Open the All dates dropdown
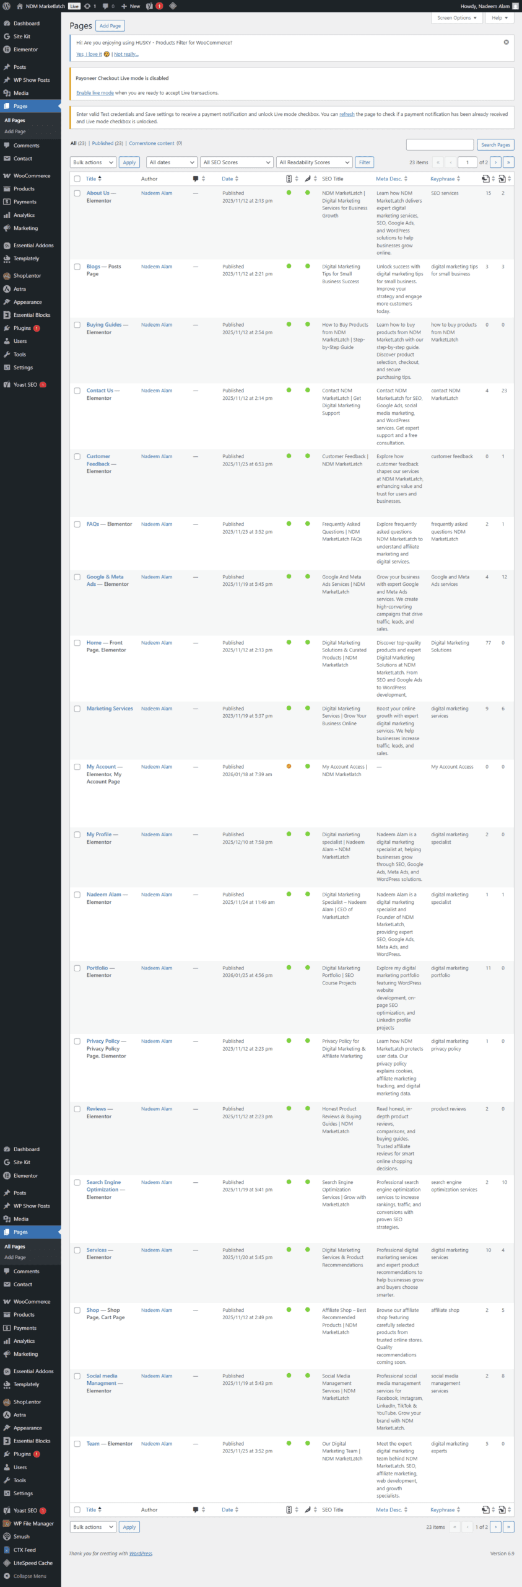522x1587 pixels. tap(172, 162)
